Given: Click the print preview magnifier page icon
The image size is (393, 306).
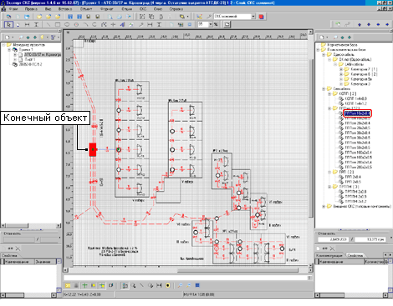Looking at the screenshot, I should point(110,17).
